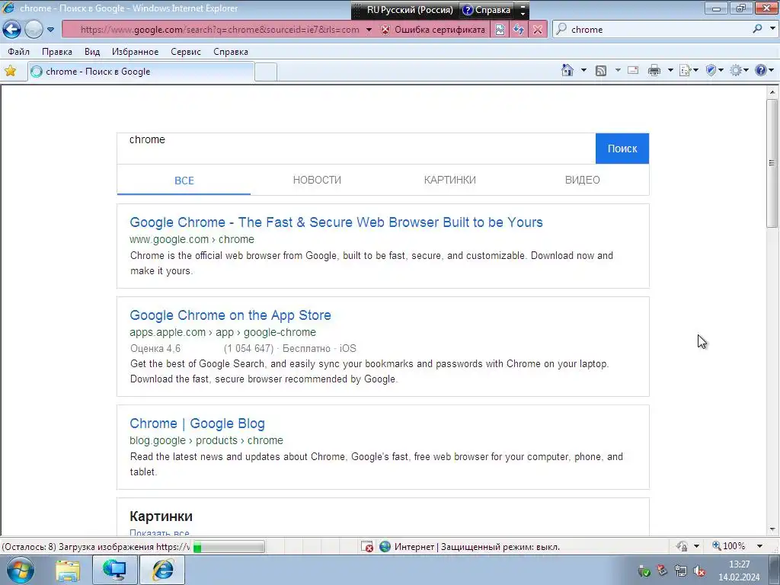Click the Forward navigation button

pyautogui.click(x=34, y=30)
